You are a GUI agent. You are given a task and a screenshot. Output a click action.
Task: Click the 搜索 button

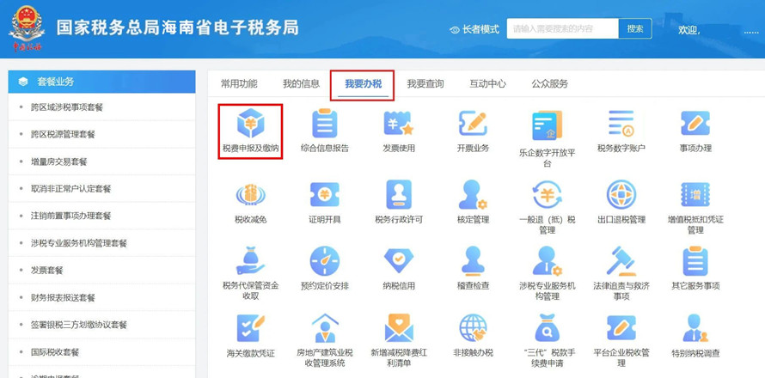click(635, 28)
